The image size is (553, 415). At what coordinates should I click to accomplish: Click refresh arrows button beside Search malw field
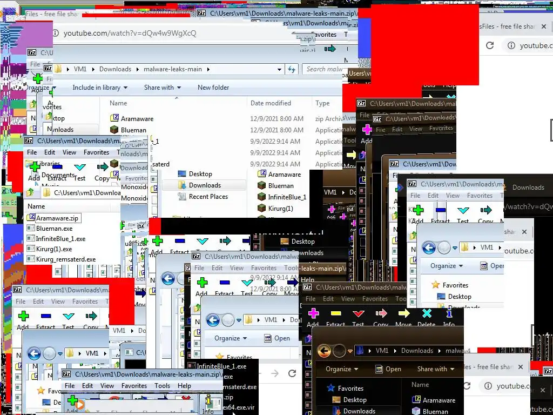point(291,69)
